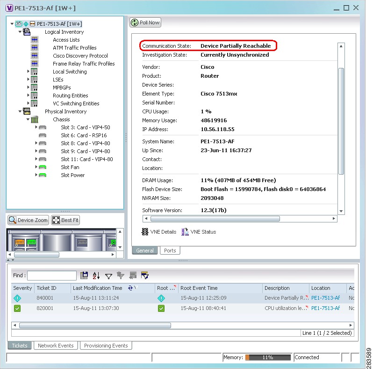373x369 pixels.
Task: Select Slot 9: Card - VIP4-80
Action: (86, 151)
